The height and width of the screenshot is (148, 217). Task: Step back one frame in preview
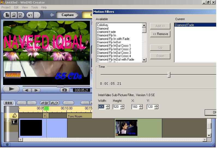click(x=27, y=90)
